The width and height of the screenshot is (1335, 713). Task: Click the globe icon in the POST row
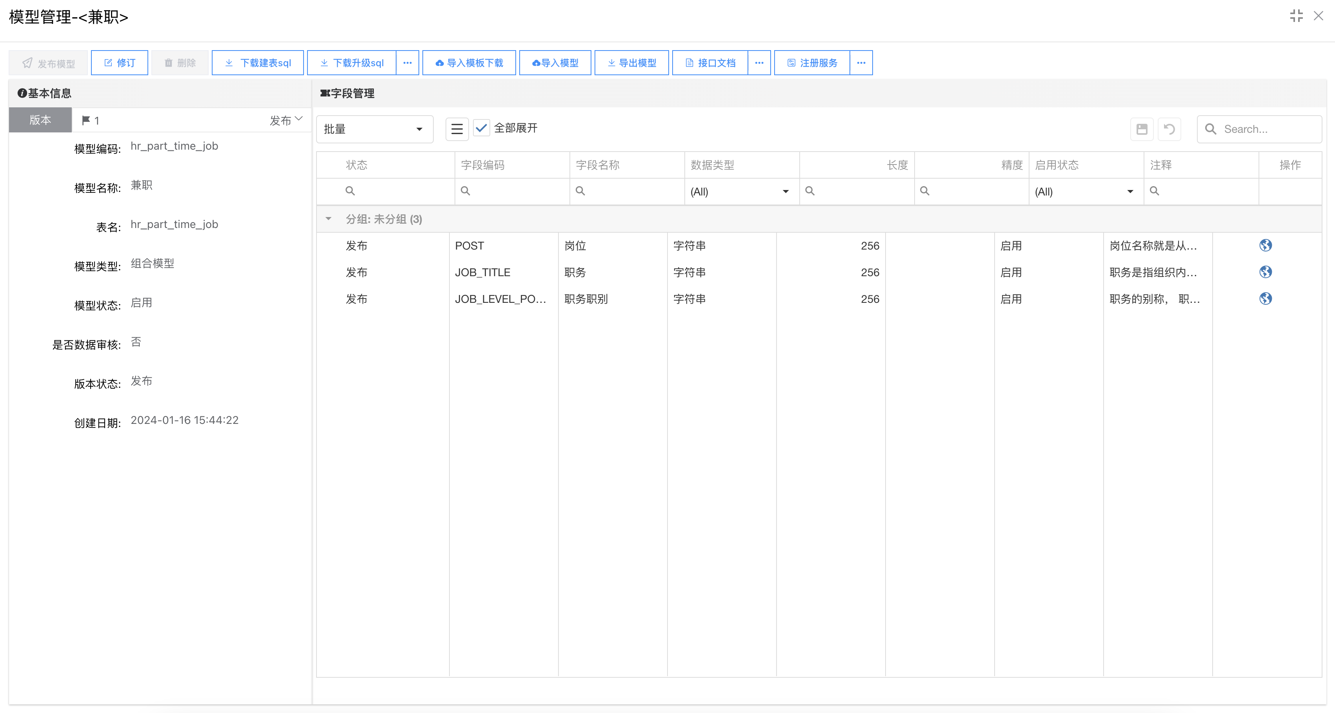pos(1266,245)
